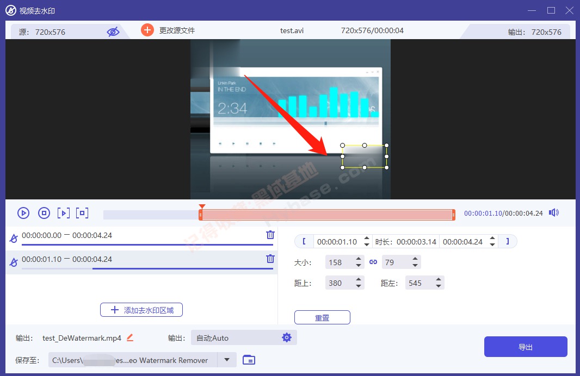
Task: Click 添加去水印区域 button
Action: coord(141,310)
